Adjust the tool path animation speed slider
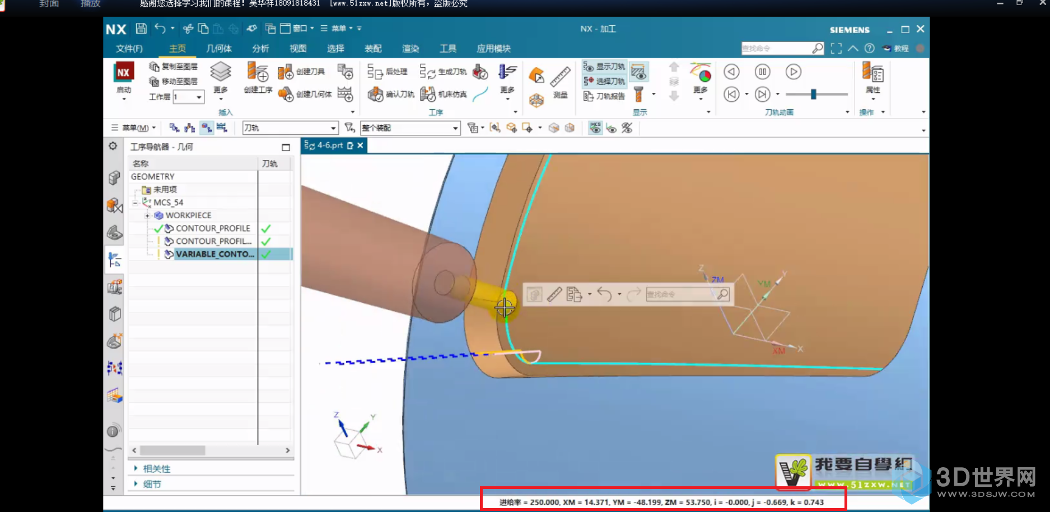This screenshot has width=1050, height=512. click(813, 94)
